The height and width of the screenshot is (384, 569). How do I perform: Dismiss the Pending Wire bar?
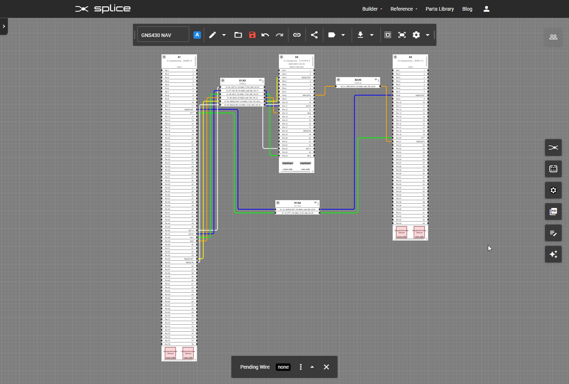click(326, 367)
